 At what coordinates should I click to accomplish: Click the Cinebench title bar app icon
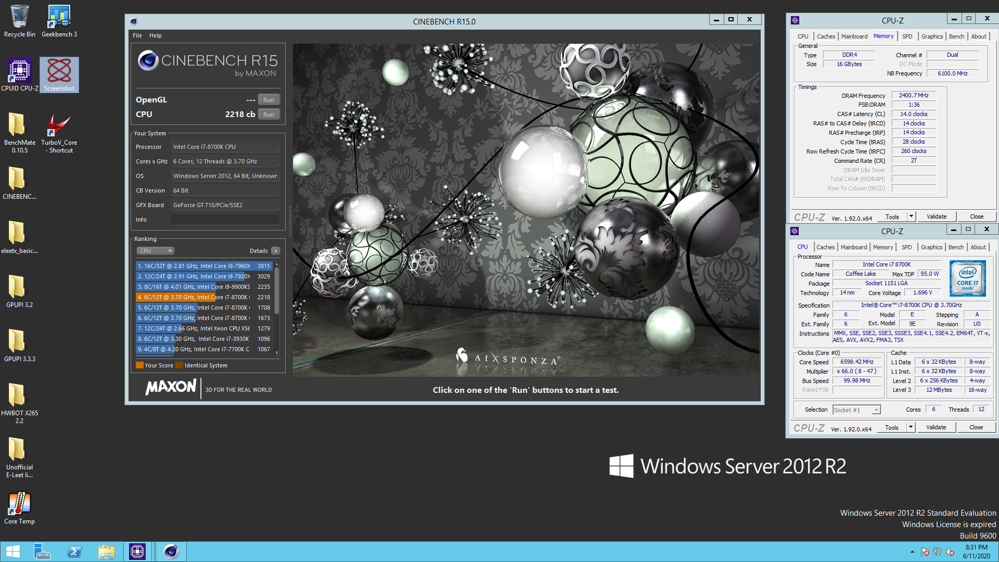134,21
